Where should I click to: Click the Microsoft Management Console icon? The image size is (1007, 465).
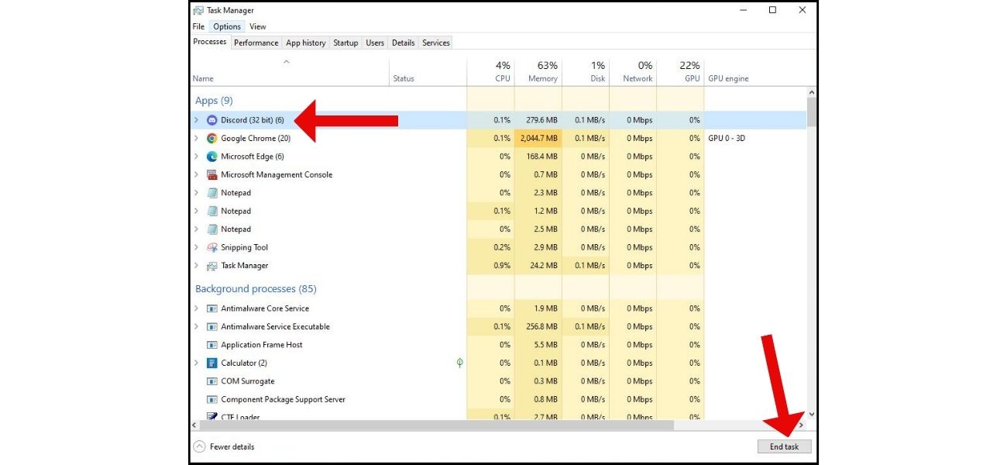coord(211,174)
